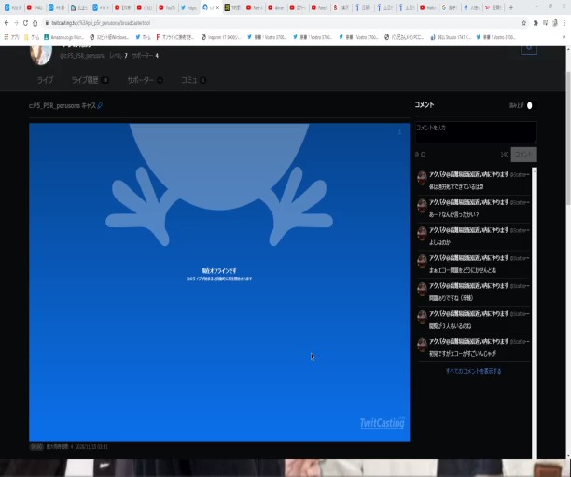Expand the bookmarks overflow chevron
Screen dimensions: 571x477
(564, 37)
